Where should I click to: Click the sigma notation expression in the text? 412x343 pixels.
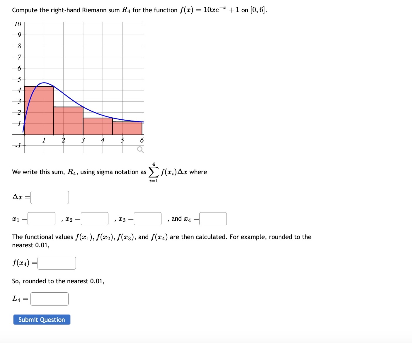pyautogui.click(x=154, y=172)
